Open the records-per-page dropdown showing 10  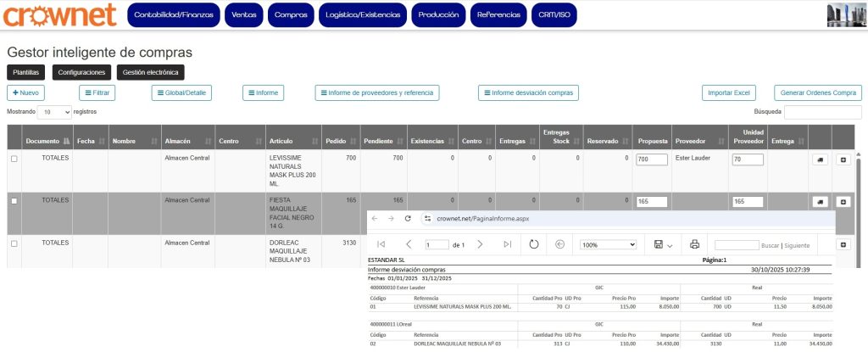click(x=55, y=112)
